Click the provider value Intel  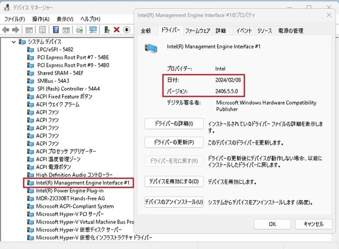tap(220, 69)
